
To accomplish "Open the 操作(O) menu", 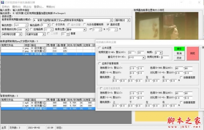I will (x=16, y=7).
